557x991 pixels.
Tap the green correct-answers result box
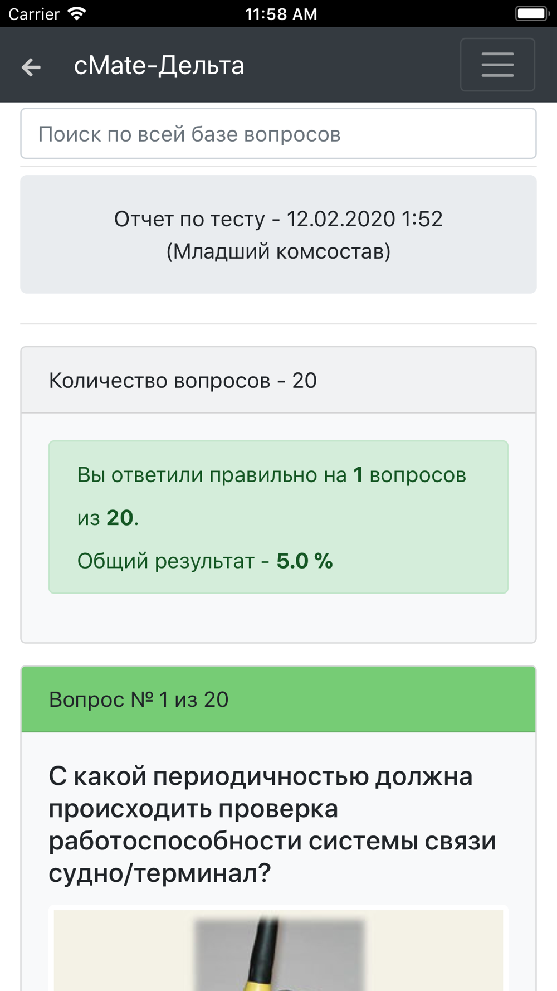(278, 517)
